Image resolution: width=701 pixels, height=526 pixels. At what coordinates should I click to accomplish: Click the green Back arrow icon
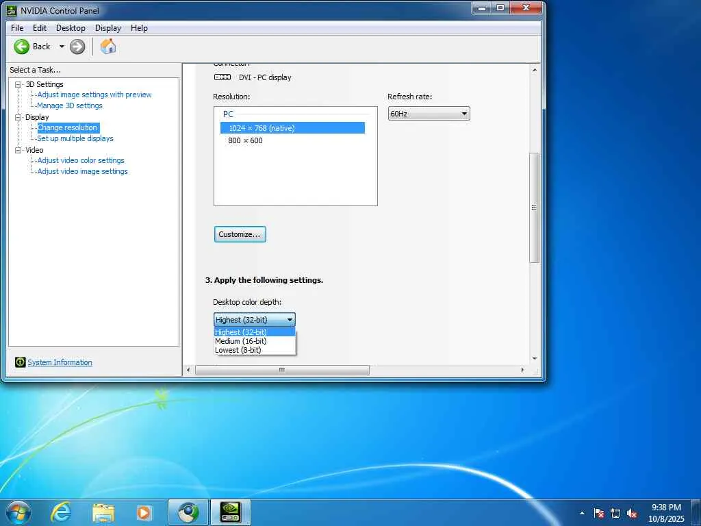(21, 47)
